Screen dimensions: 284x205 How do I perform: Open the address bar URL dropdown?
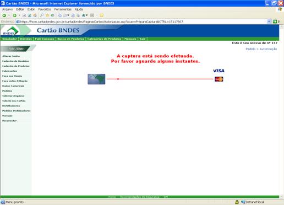click(269, 21)
